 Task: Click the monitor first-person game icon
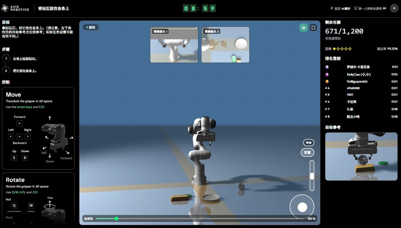(356, 8)
